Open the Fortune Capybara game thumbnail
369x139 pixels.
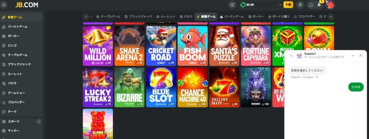point(256,46)
